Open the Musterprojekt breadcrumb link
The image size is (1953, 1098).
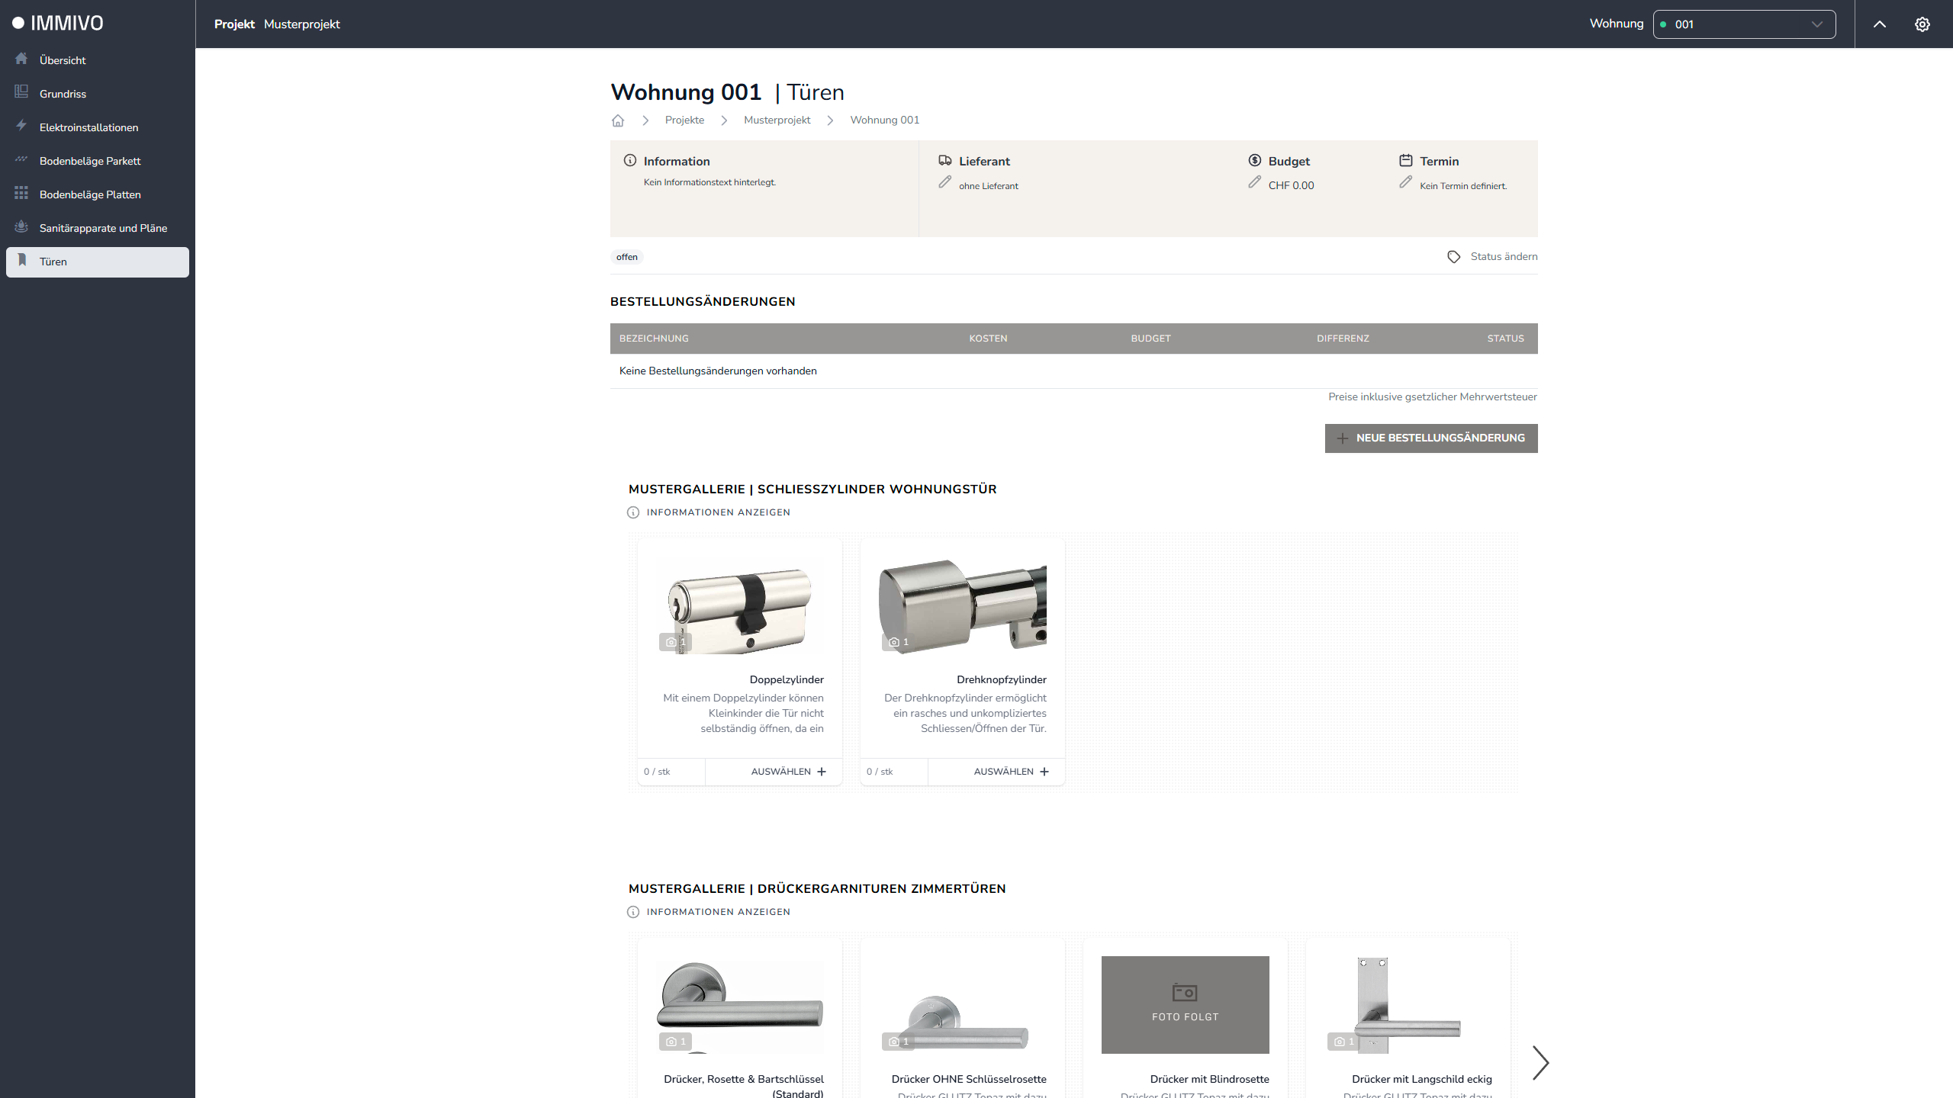[777, 120]
